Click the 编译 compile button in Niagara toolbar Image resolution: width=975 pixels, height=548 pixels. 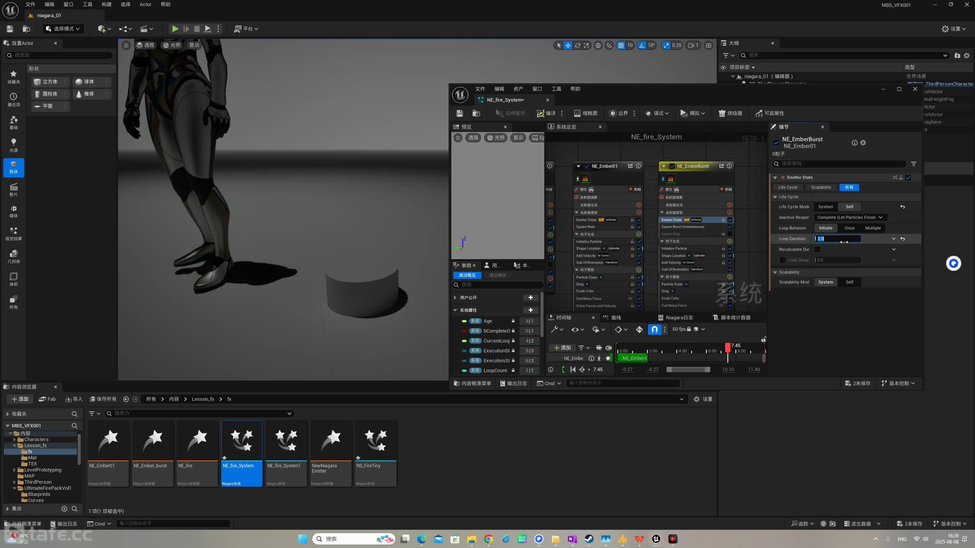tap(546, 113)
